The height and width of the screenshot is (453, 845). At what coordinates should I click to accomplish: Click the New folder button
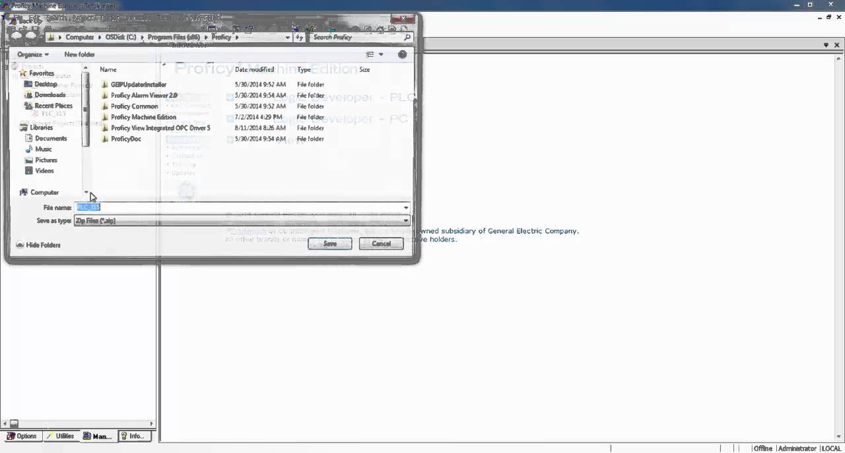(x=79, y=55)
